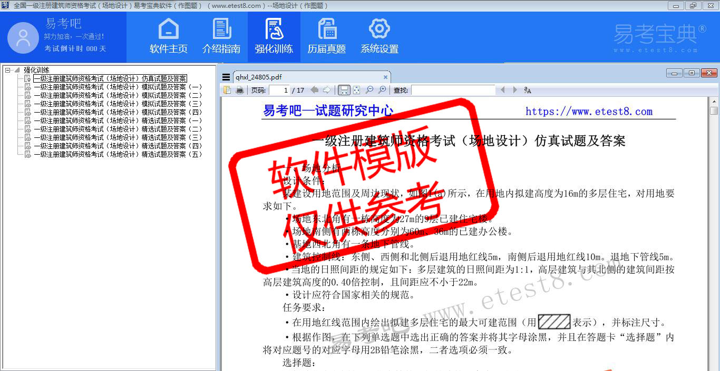Toggle the fit page view button
Viewport: 720px width, 371px height.
click(x=356, y=90)
